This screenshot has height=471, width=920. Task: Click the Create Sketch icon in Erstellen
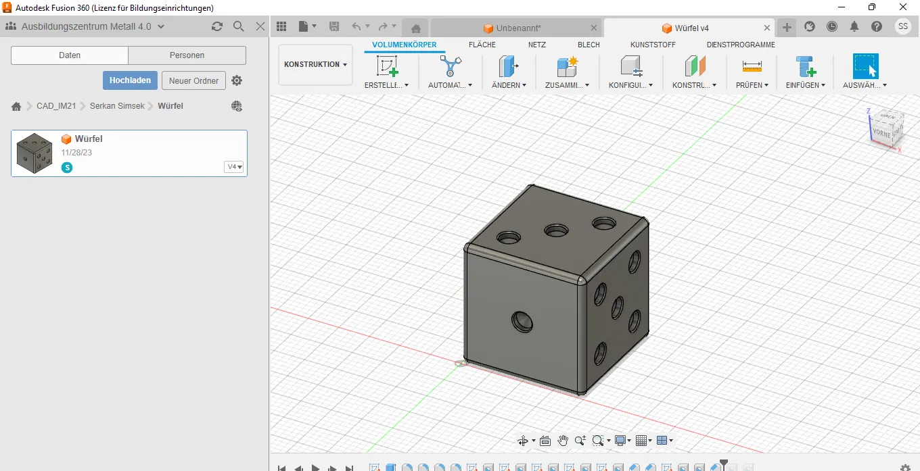[387, 66]
